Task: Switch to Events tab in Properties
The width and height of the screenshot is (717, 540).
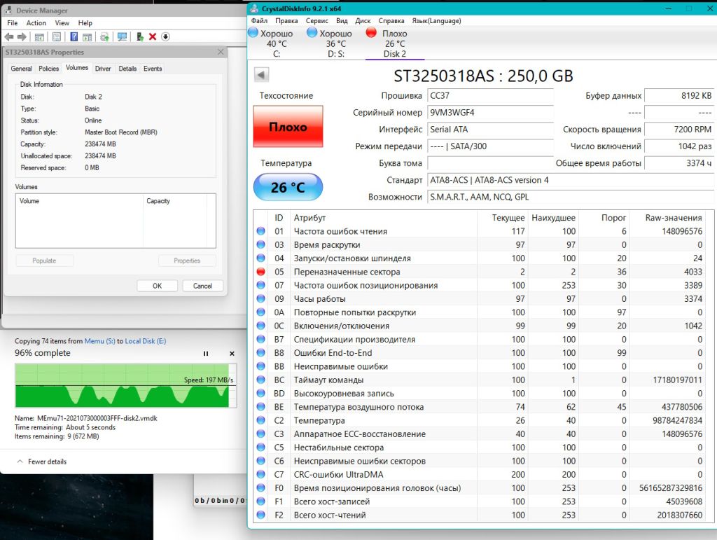Action: point(153,69)
